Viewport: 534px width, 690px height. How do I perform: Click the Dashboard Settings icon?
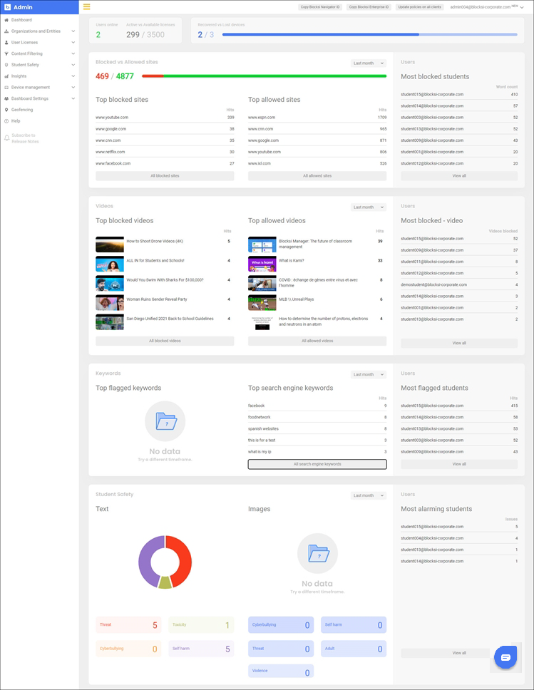[6, 98]
